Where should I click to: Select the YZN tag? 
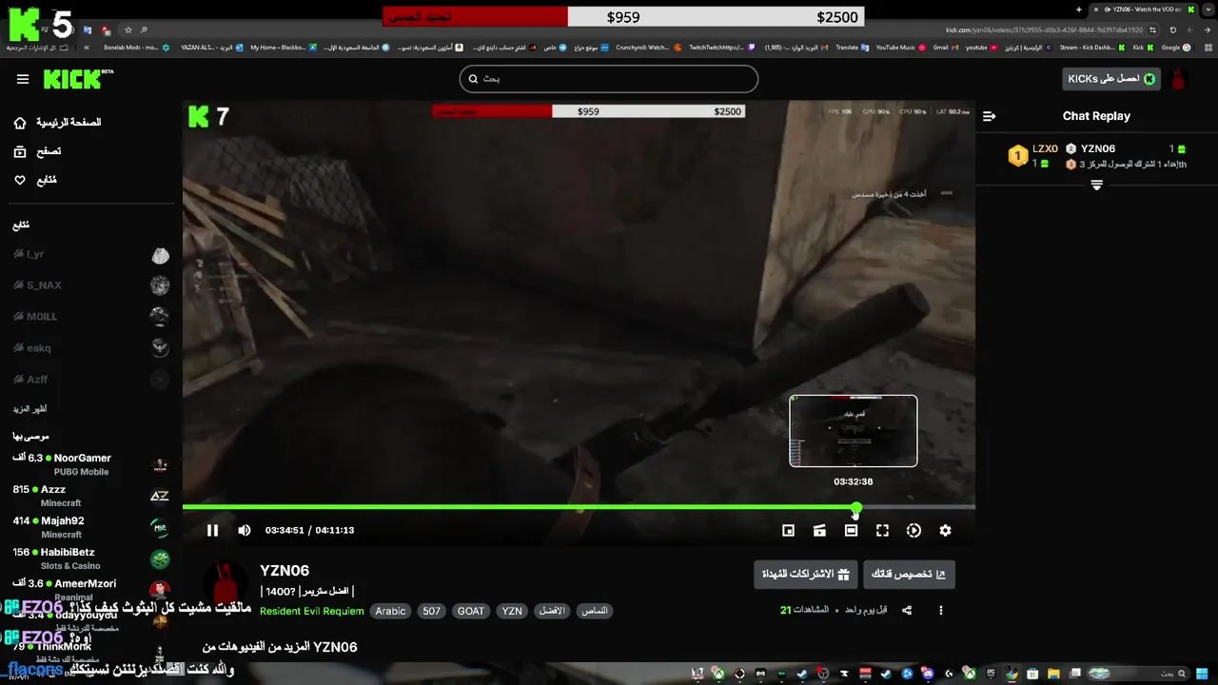click(x=512, y=611)
